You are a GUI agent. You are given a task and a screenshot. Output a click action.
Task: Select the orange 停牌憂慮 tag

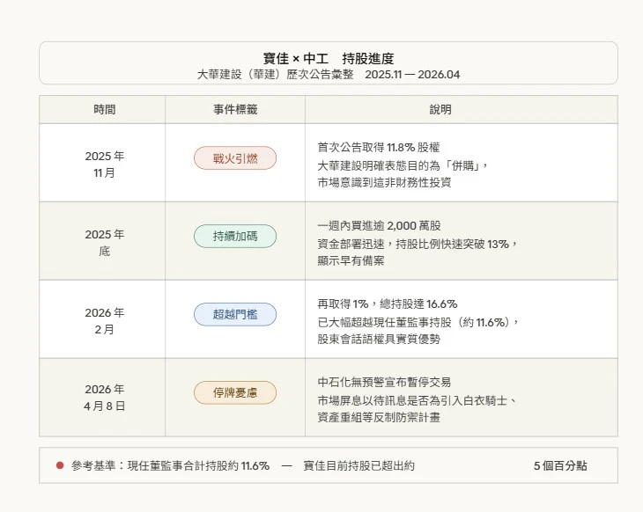(235, 392)
